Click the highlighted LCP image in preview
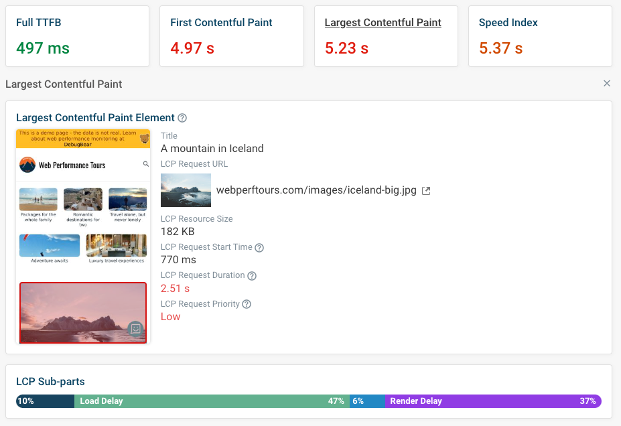The height and width of the screenshot is (426, 621). [x=83, y=312]
